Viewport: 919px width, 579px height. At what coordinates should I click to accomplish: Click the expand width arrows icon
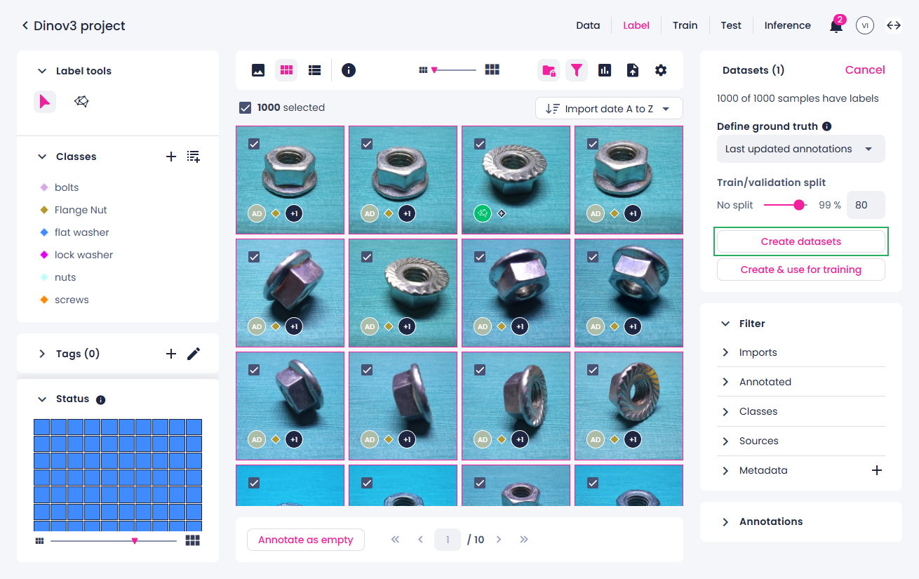[x=894, y=25]
